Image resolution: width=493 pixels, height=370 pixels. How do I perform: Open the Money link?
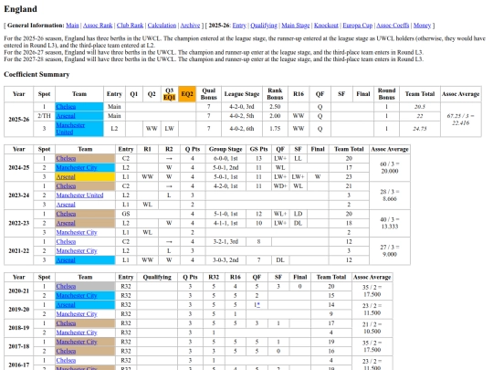pyautogui.click(x=422, y=26)
